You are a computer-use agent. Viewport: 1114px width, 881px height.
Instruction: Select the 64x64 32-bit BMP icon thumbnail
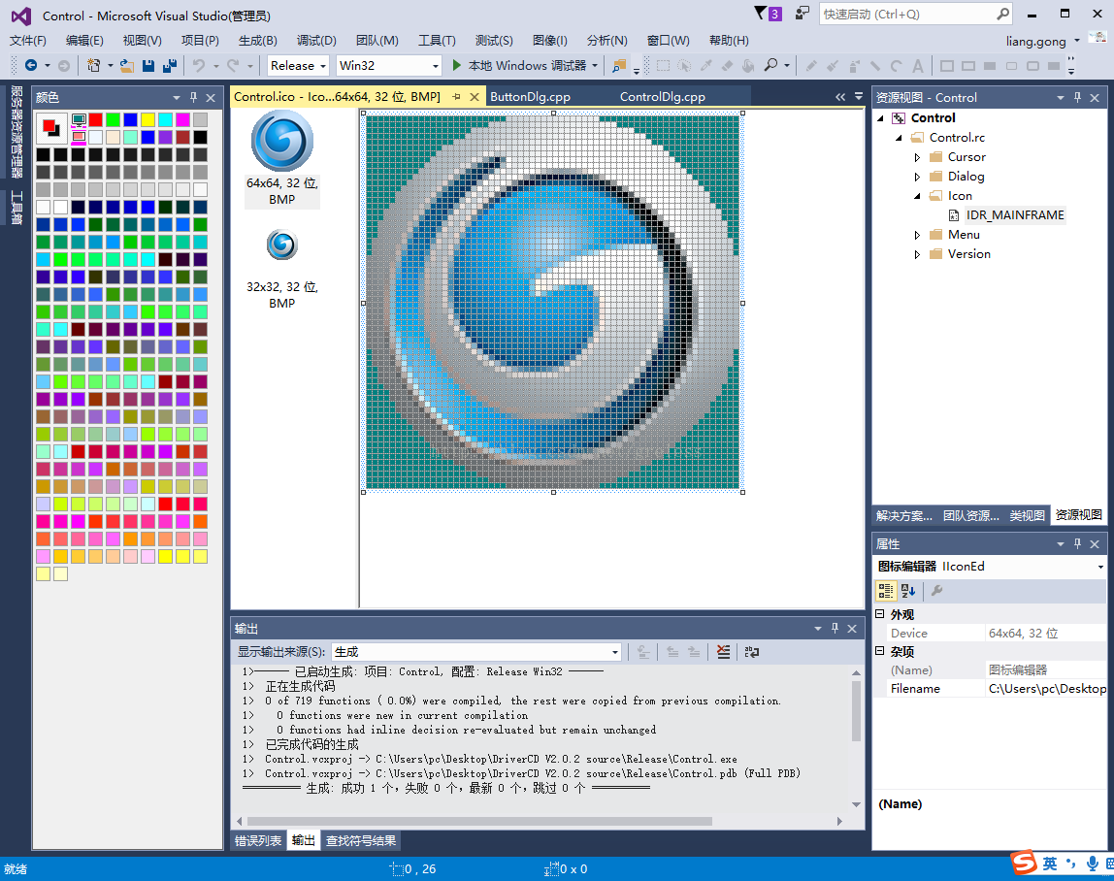(282, 158)
